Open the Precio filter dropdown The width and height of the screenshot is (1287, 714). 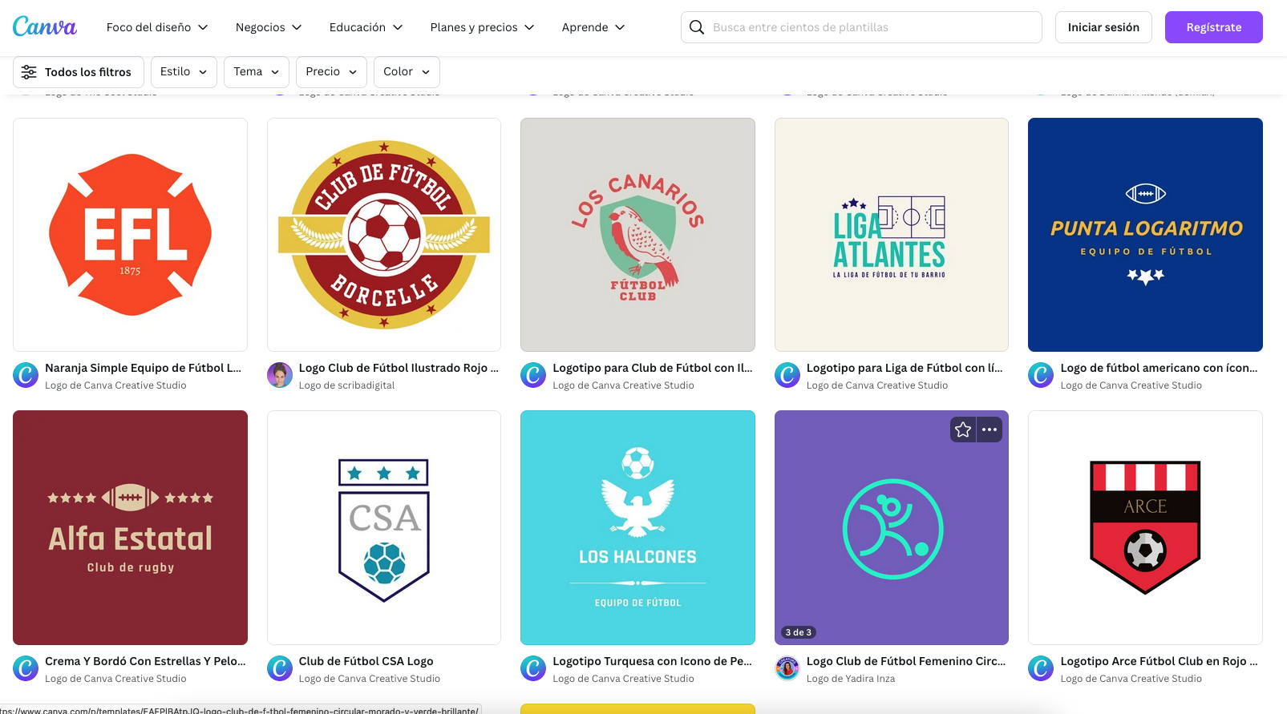(331, 72)
